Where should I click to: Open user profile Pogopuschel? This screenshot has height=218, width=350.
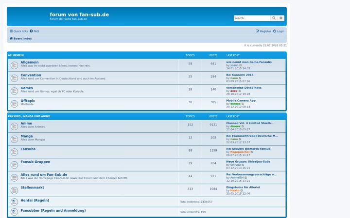240,152
